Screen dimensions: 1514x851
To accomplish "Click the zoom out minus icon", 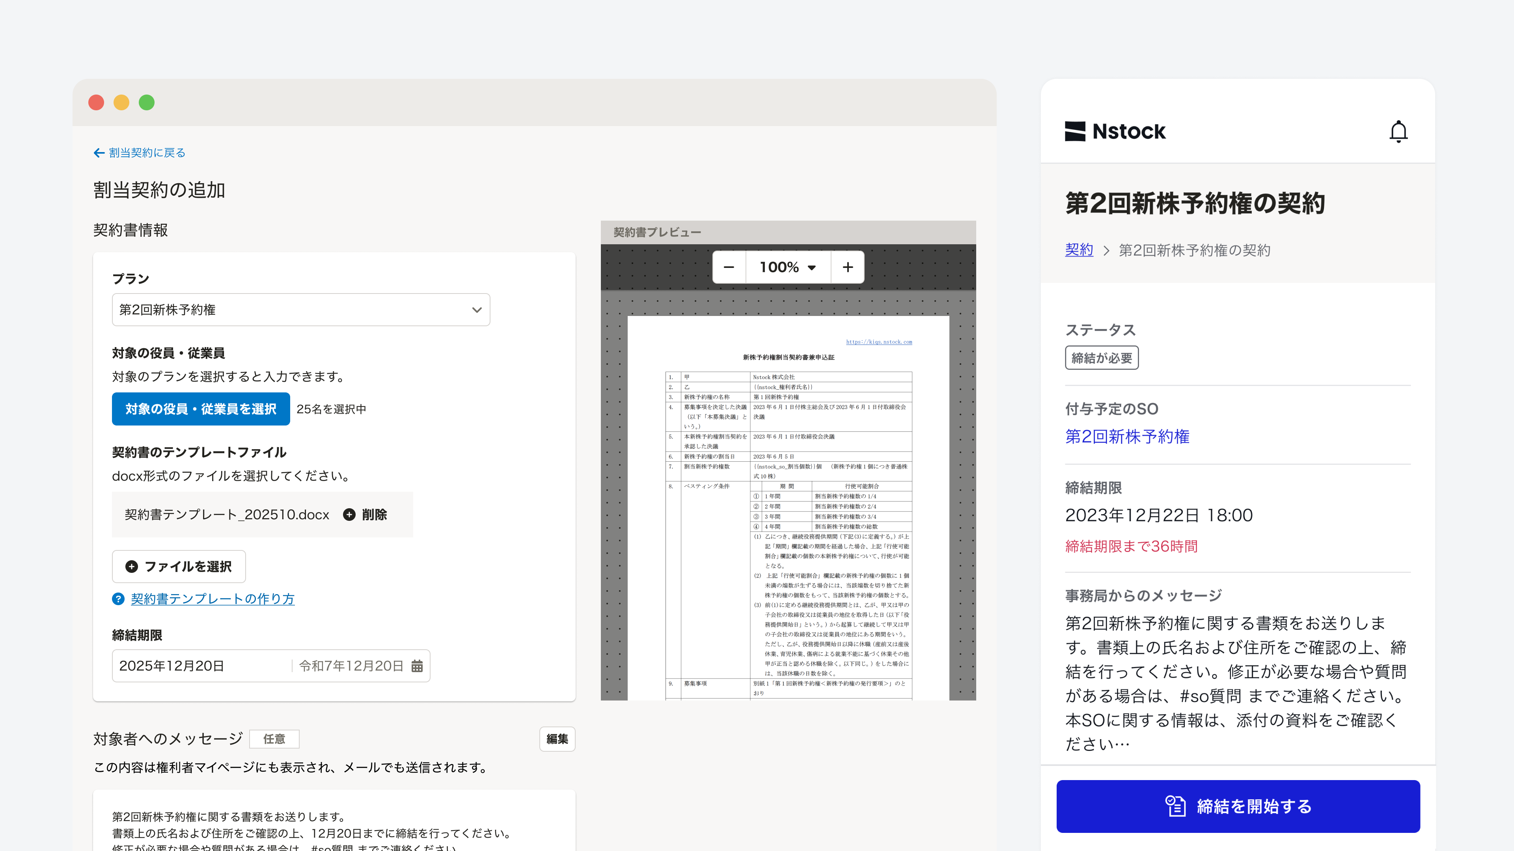I will pyautogui.click(x=729, y=267).
